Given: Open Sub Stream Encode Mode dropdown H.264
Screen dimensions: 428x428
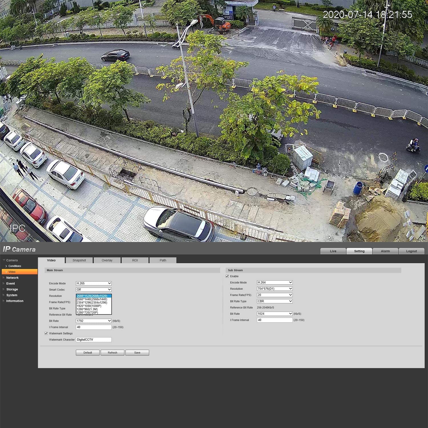Looking at the screenshot, I should pyautogui.click(x=275, y=282).
